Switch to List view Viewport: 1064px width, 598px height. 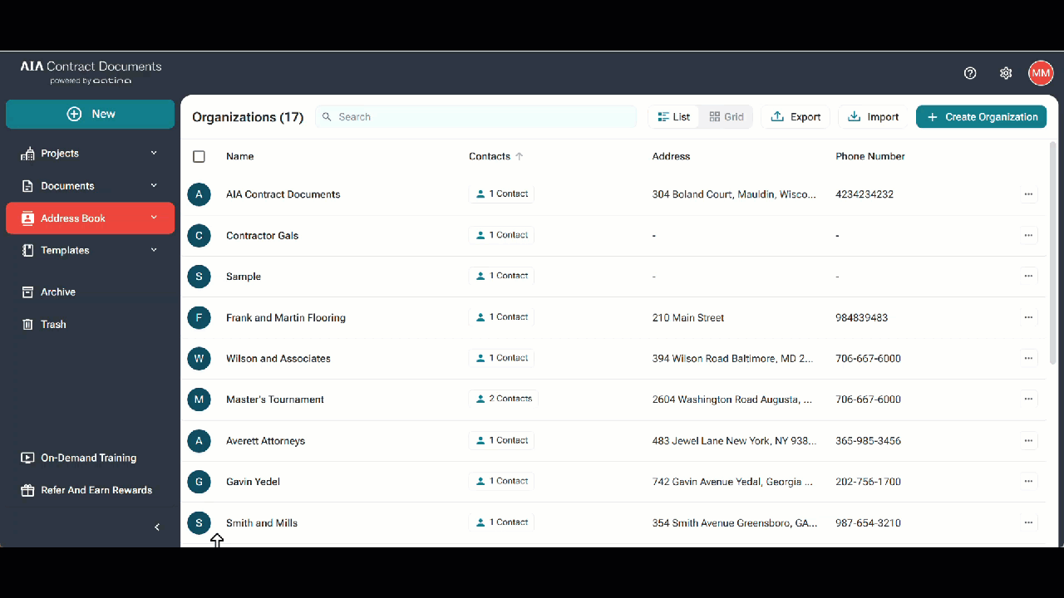(x=674, y=117)
